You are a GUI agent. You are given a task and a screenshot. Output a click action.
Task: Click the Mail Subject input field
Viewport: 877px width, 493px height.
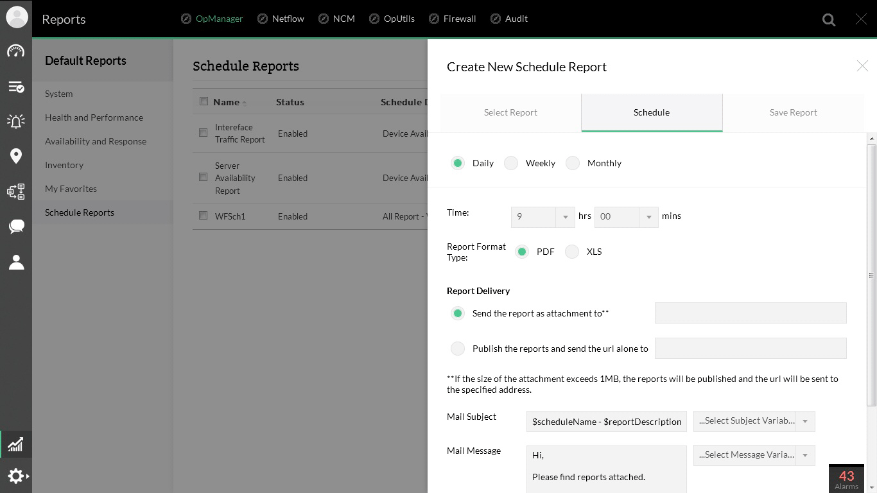click(606, 422)
